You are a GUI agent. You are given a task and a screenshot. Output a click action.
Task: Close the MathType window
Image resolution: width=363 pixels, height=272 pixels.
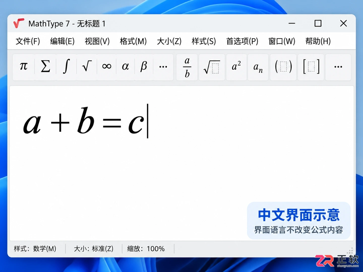point(343,23)
